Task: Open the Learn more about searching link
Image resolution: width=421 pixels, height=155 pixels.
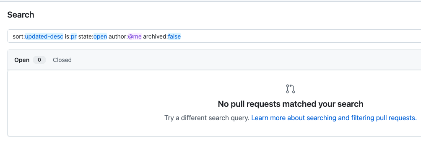Action: point(334,118)
